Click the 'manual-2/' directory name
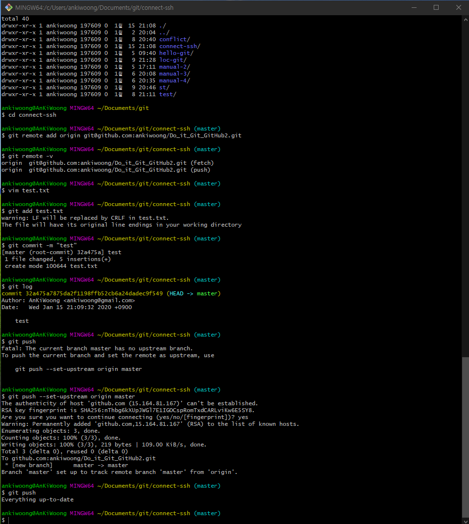This screenshot has height=524, width=469. coord(174,67)
